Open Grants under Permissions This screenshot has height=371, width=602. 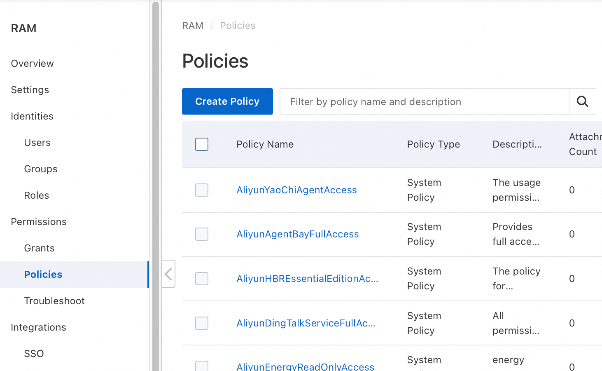40,248
